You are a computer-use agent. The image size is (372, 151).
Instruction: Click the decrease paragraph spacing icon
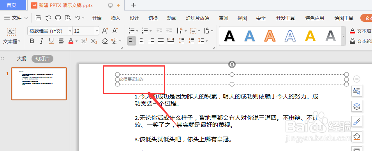(x=191, y=41)
